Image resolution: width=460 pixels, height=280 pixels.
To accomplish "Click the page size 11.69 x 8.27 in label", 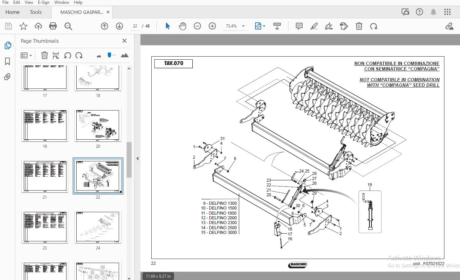I will 158,276.
